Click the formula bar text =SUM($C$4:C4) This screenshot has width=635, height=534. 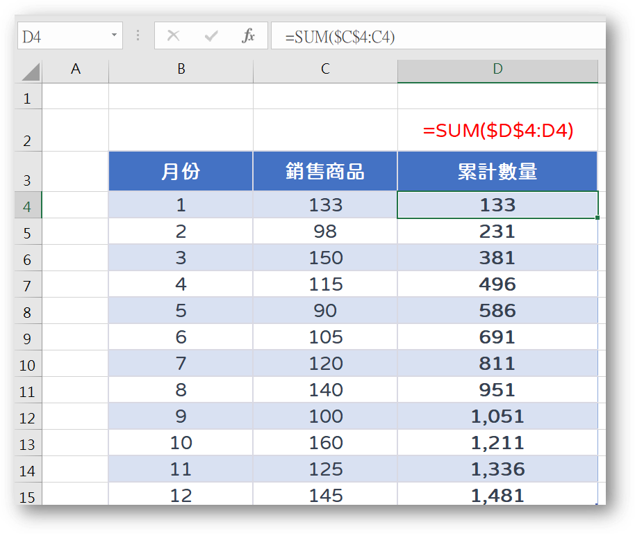coord(340,38)
